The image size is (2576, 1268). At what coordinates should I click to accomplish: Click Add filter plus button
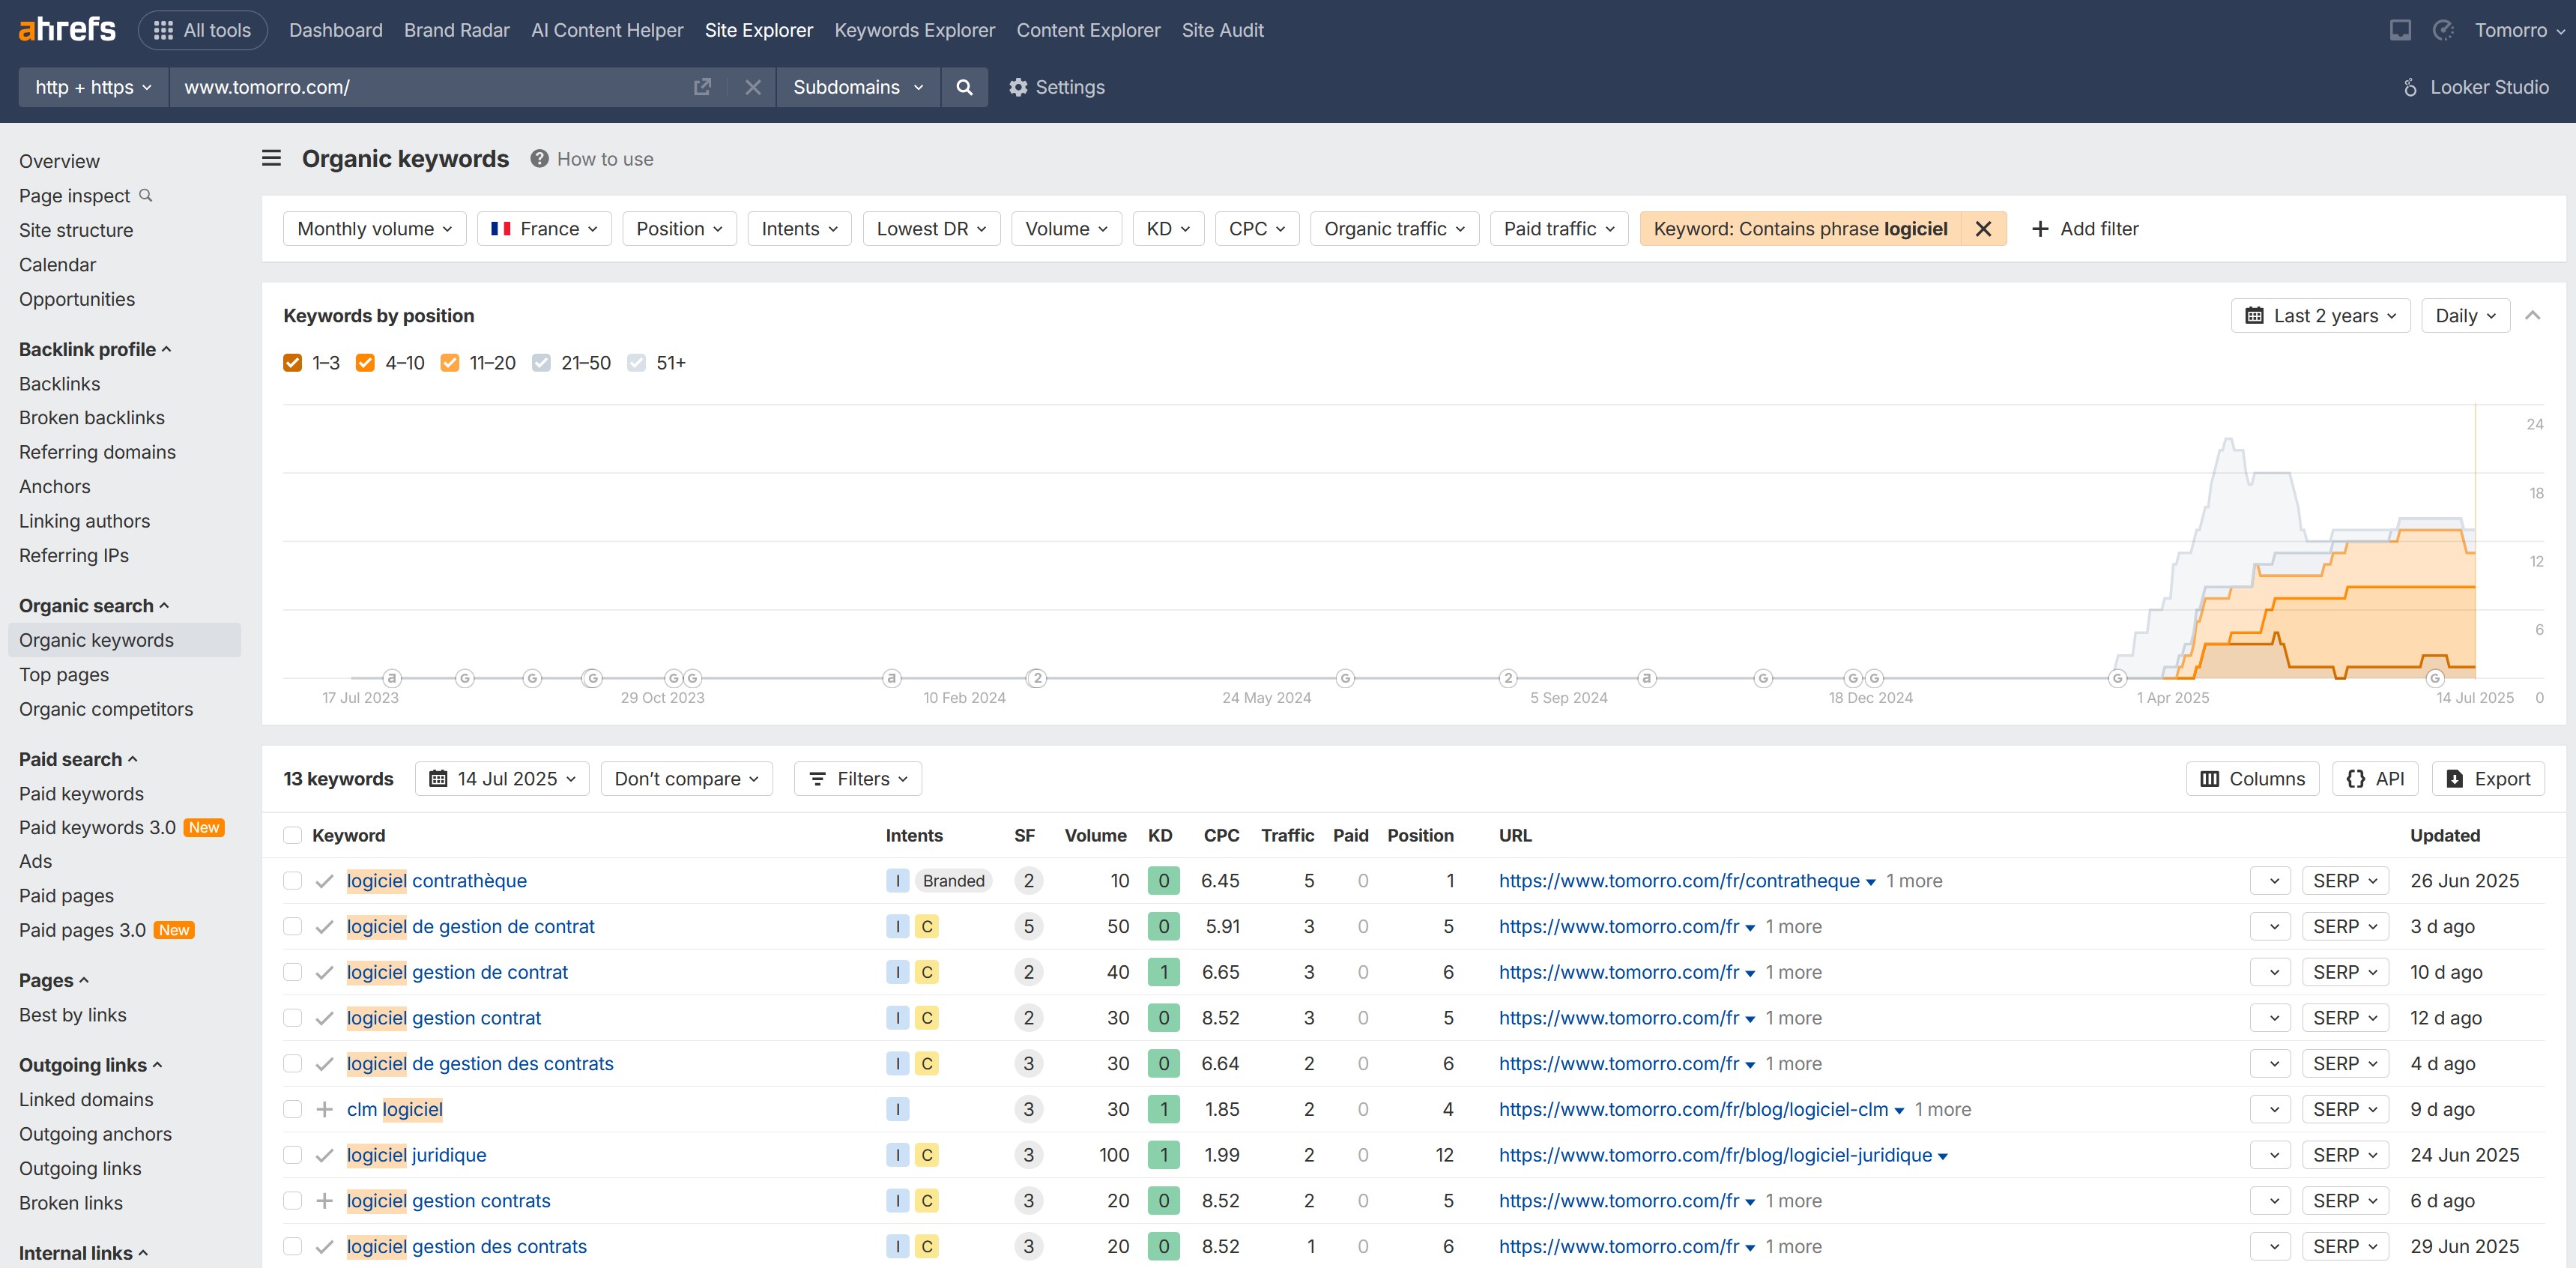tap(2085, 229)
